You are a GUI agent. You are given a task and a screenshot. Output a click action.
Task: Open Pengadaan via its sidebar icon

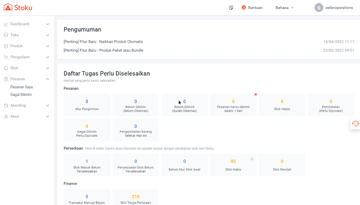point(6,57)
